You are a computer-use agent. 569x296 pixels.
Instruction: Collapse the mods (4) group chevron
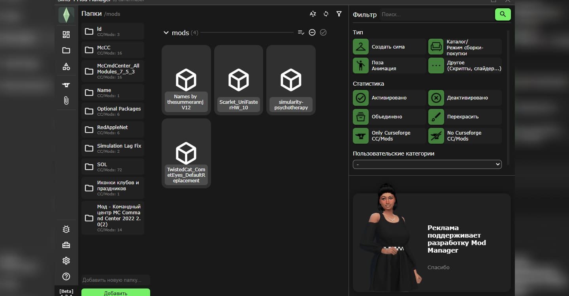pyautogui.click(x=166, y=33)
